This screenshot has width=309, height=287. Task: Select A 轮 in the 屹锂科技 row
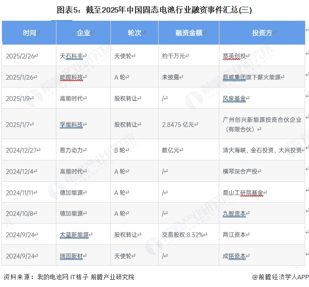click(x=120, y=77)
